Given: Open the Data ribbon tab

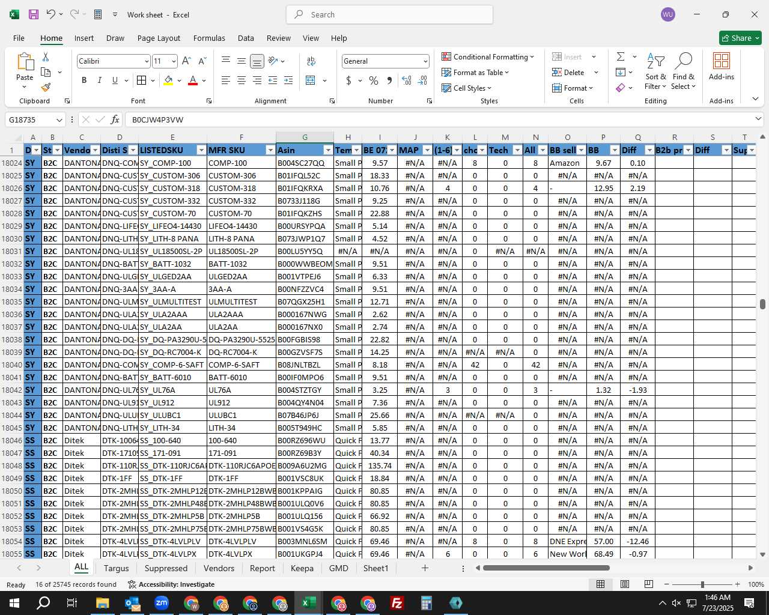Looking at the screenshot, I should pos(246,38).
